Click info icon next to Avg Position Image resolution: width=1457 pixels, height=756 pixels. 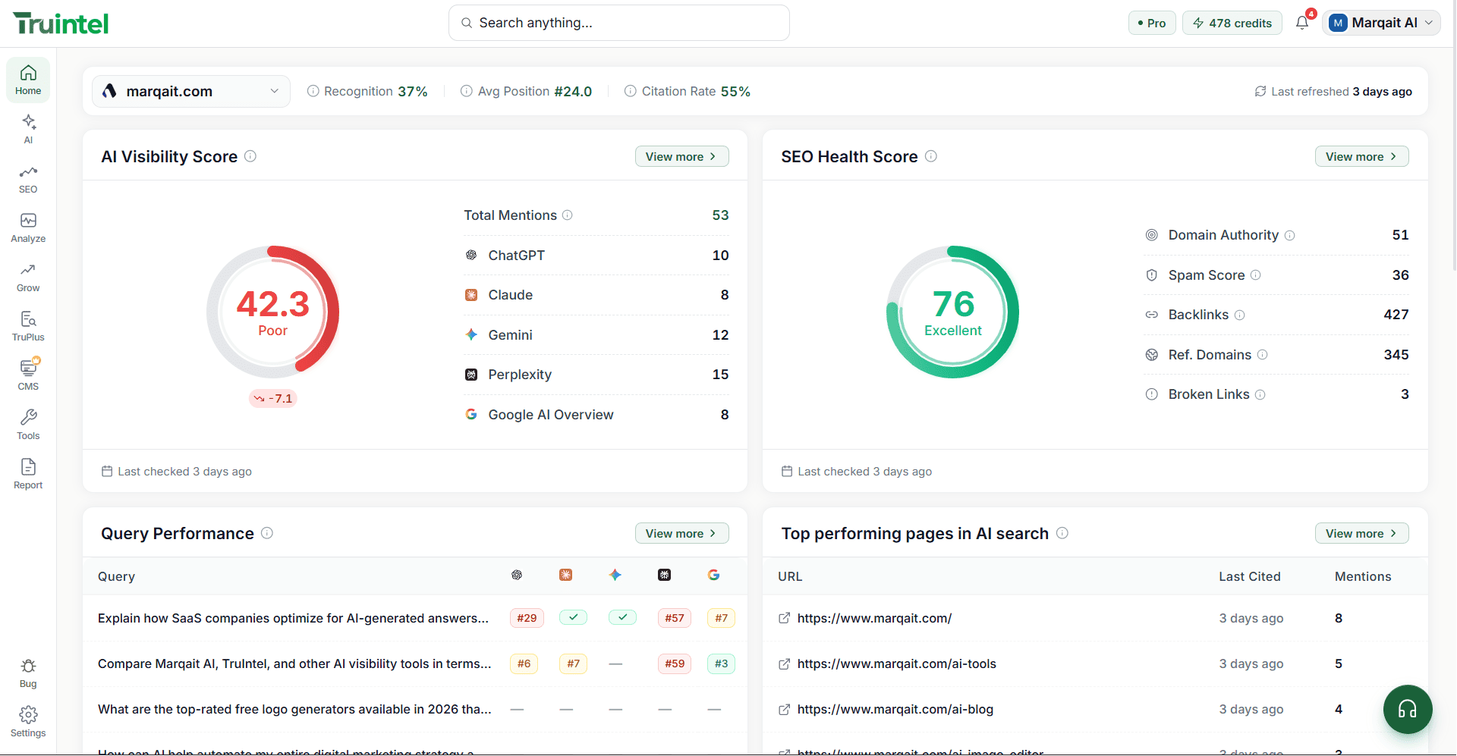point(467,91)
